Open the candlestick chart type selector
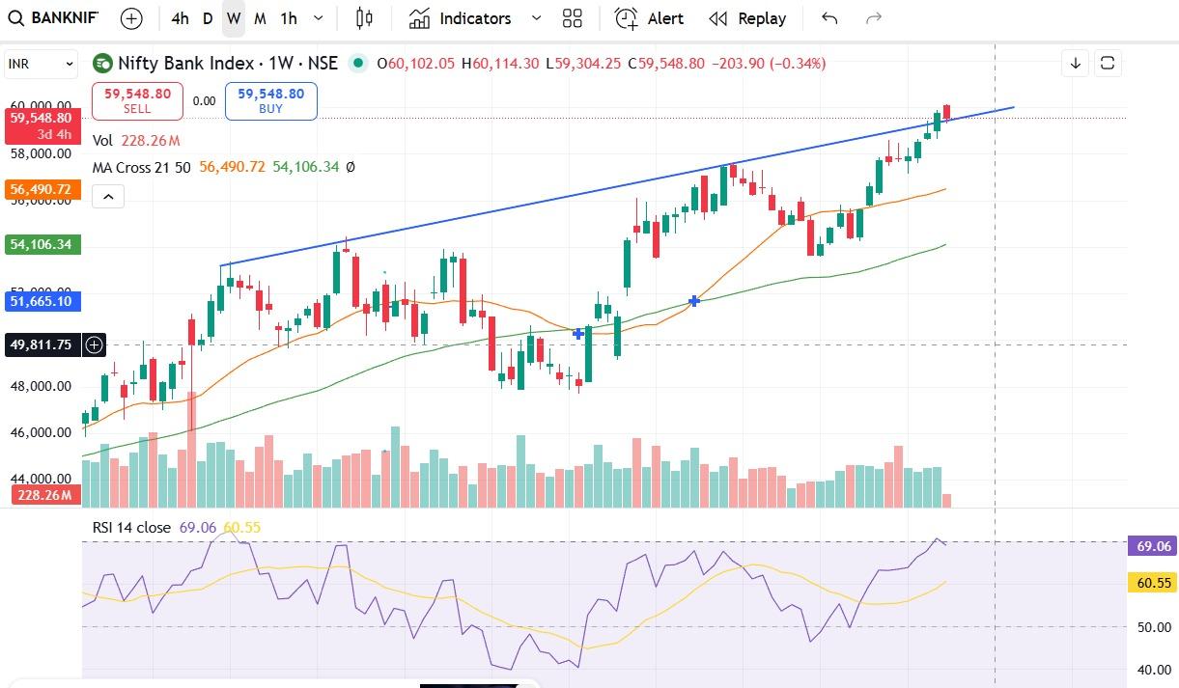The height and width of the screenshot is (688, 1179). tap(364, 18)
